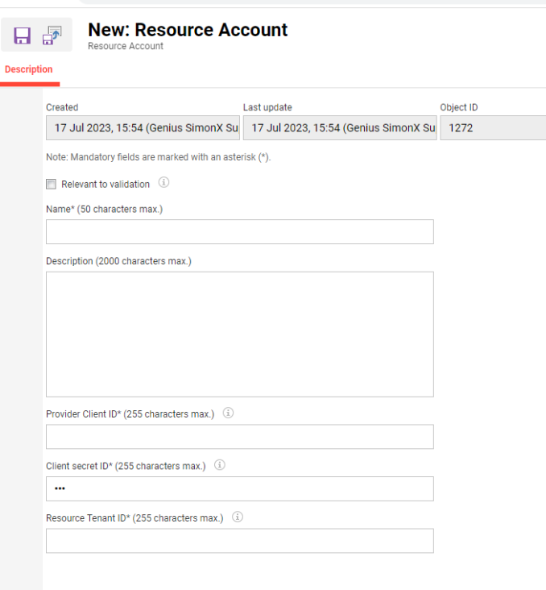View info icon for Resource Tenant ID
Viewport: 546px width, 590px height.
[x=238, y=517]
